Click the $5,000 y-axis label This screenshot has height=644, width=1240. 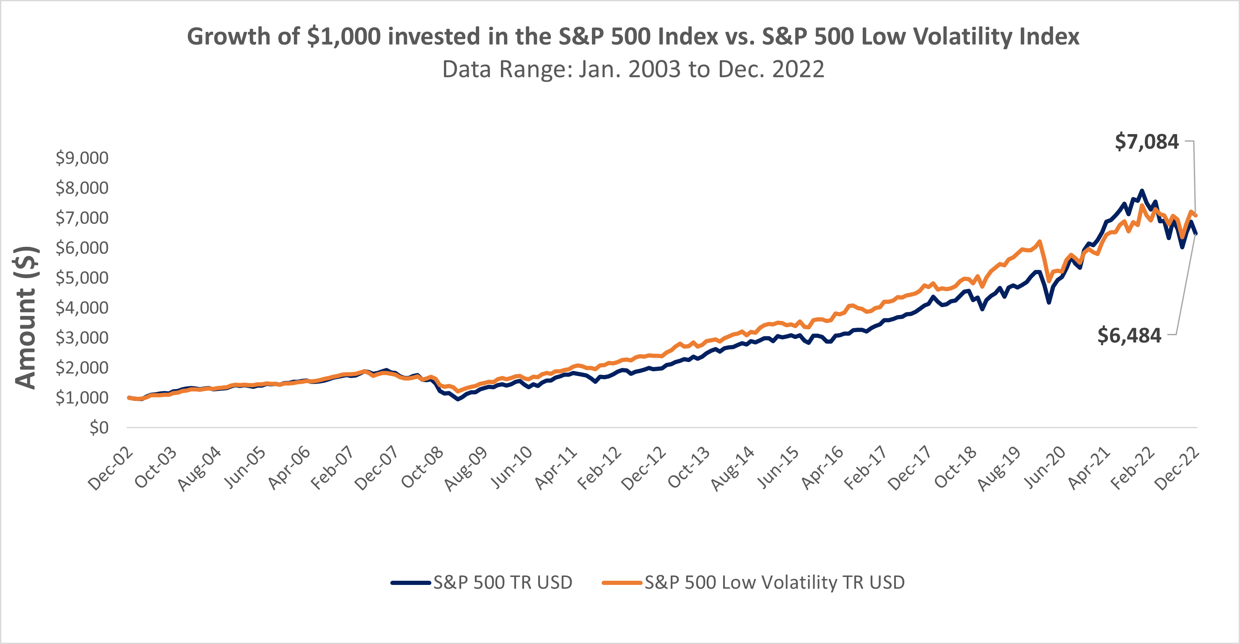coord(82,277)
